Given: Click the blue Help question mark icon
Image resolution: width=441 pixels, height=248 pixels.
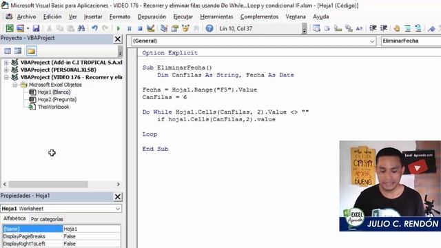Looking at the screenshot, I should (209, 28).
